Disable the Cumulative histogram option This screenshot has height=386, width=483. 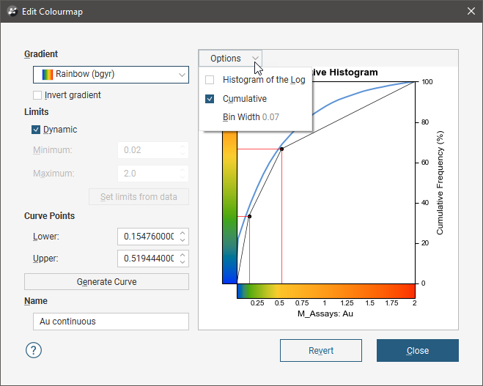click(x=210, y=99)
